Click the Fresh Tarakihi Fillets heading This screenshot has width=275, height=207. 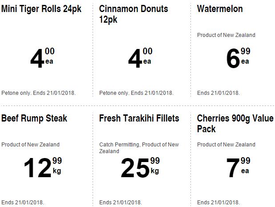pos(139,118)
